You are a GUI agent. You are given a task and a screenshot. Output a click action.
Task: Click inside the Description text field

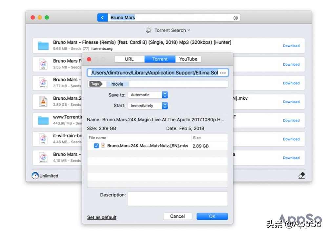(x=177, y=199)
